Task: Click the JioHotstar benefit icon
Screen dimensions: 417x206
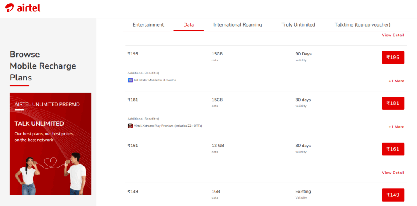Action: click(x=130, y=80)
